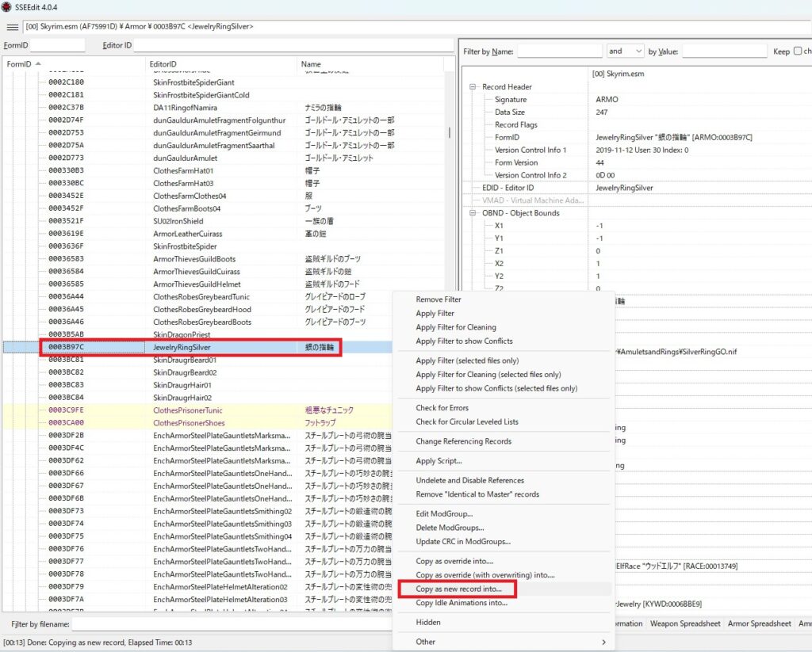
Task: Choose 'Remove Filter' in the context menu
Action: tap(438, 299)
